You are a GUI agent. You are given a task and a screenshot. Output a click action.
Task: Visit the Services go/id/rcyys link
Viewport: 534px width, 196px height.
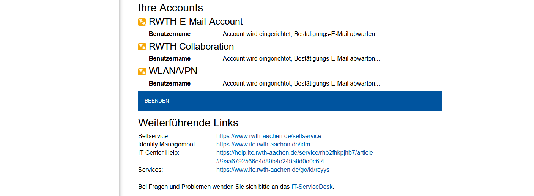point(273,170)
